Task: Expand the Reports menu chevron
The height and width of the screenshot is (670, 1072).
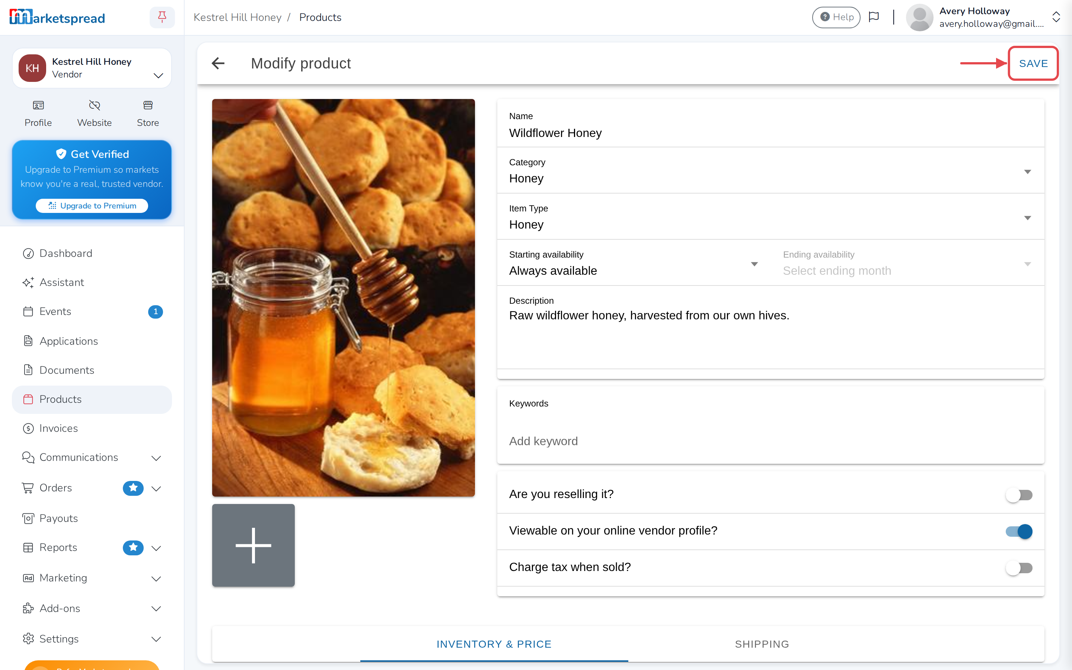Action: click(156, 548)
